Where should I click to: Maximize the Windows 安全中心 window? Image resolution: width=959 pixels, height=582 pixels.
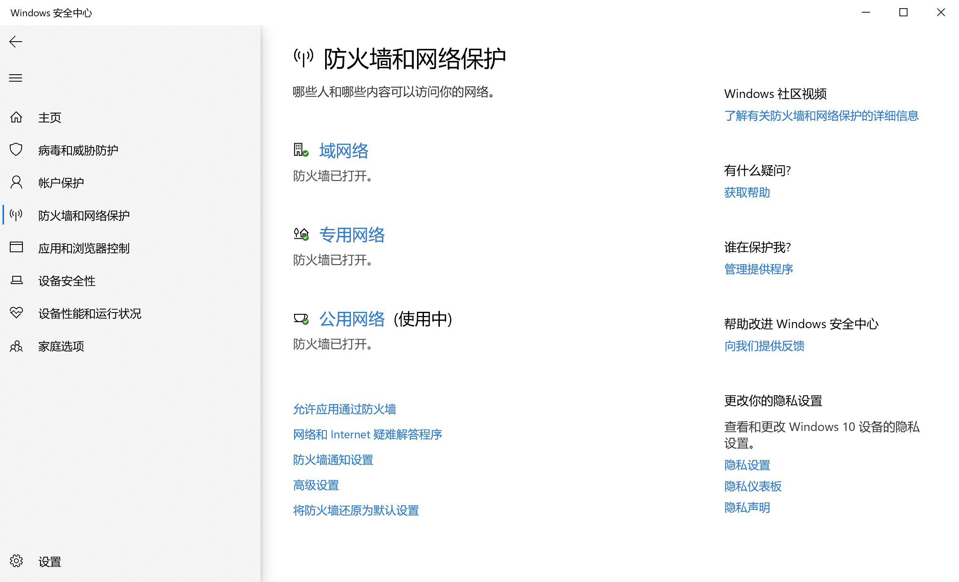(903, 13)
